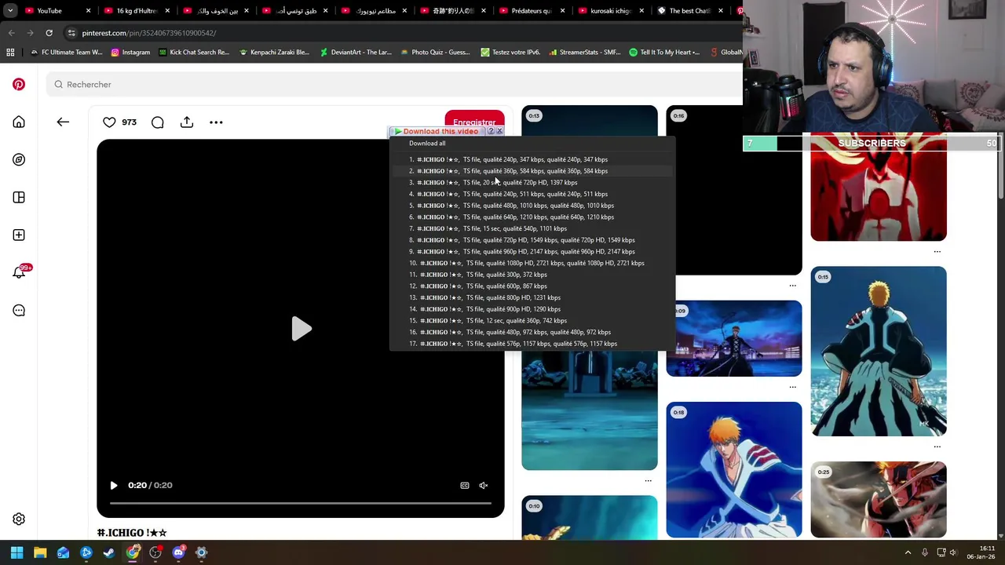Switch to the Prédateurs tab
Screen dimensions: 1005x565
pos(530,11)
